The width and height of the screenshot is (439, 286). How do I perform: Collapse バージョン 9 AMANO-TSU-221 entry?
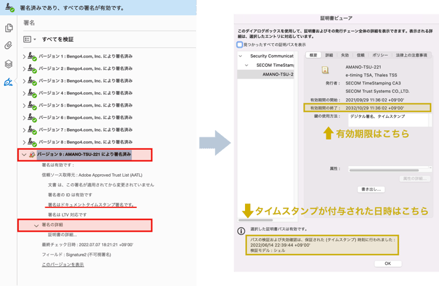[24, 154]
